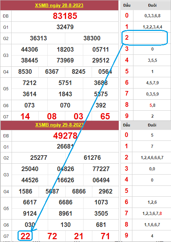171x242 pixels.
Task: Click Đuôi values 1,2,4,6,6,6,7
Action: (152, 158)
